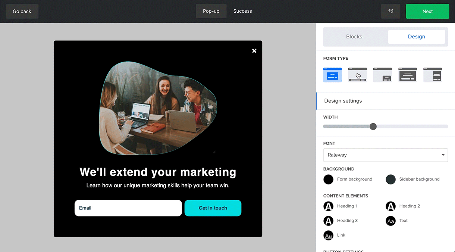Adjust the Width slider handle
The width and height of the screenshot is (455, 252).
[373, 126]
